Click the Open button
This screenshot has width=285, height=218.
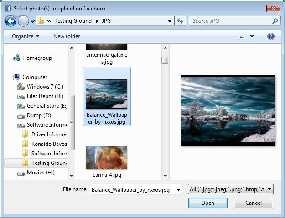(x=208, y=203)
